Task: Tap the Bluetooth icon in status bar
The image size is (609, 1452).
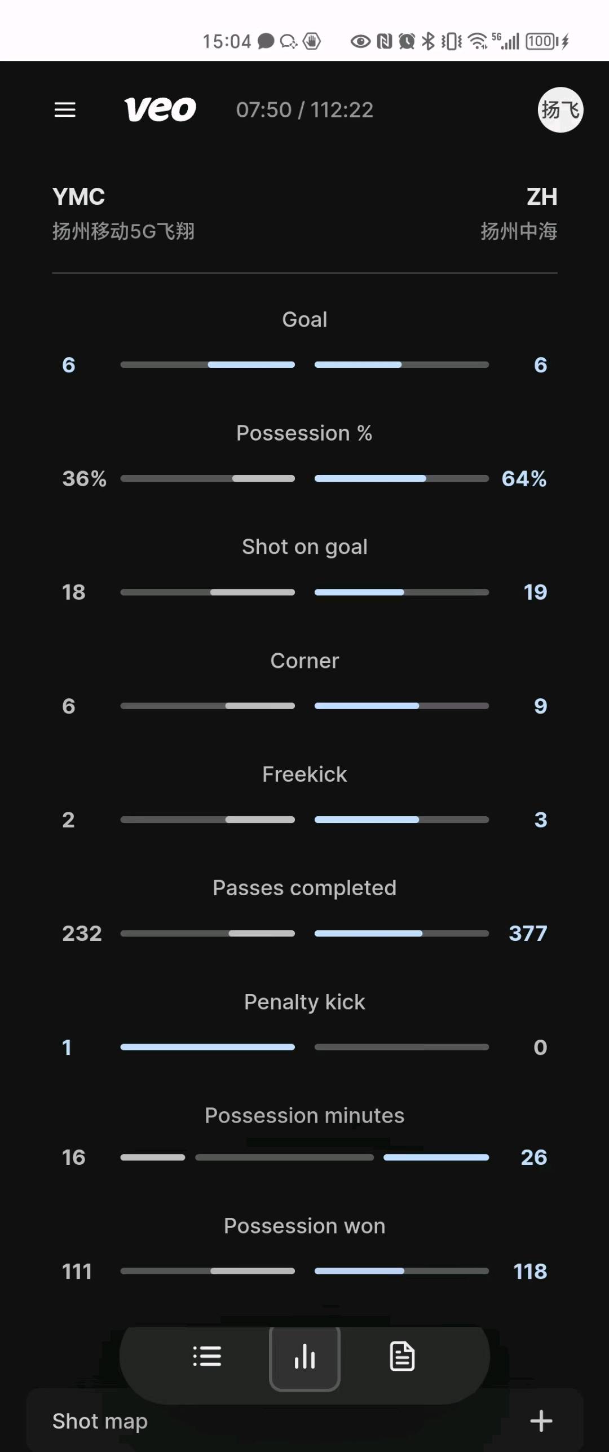Action: [x=429, y=41]
